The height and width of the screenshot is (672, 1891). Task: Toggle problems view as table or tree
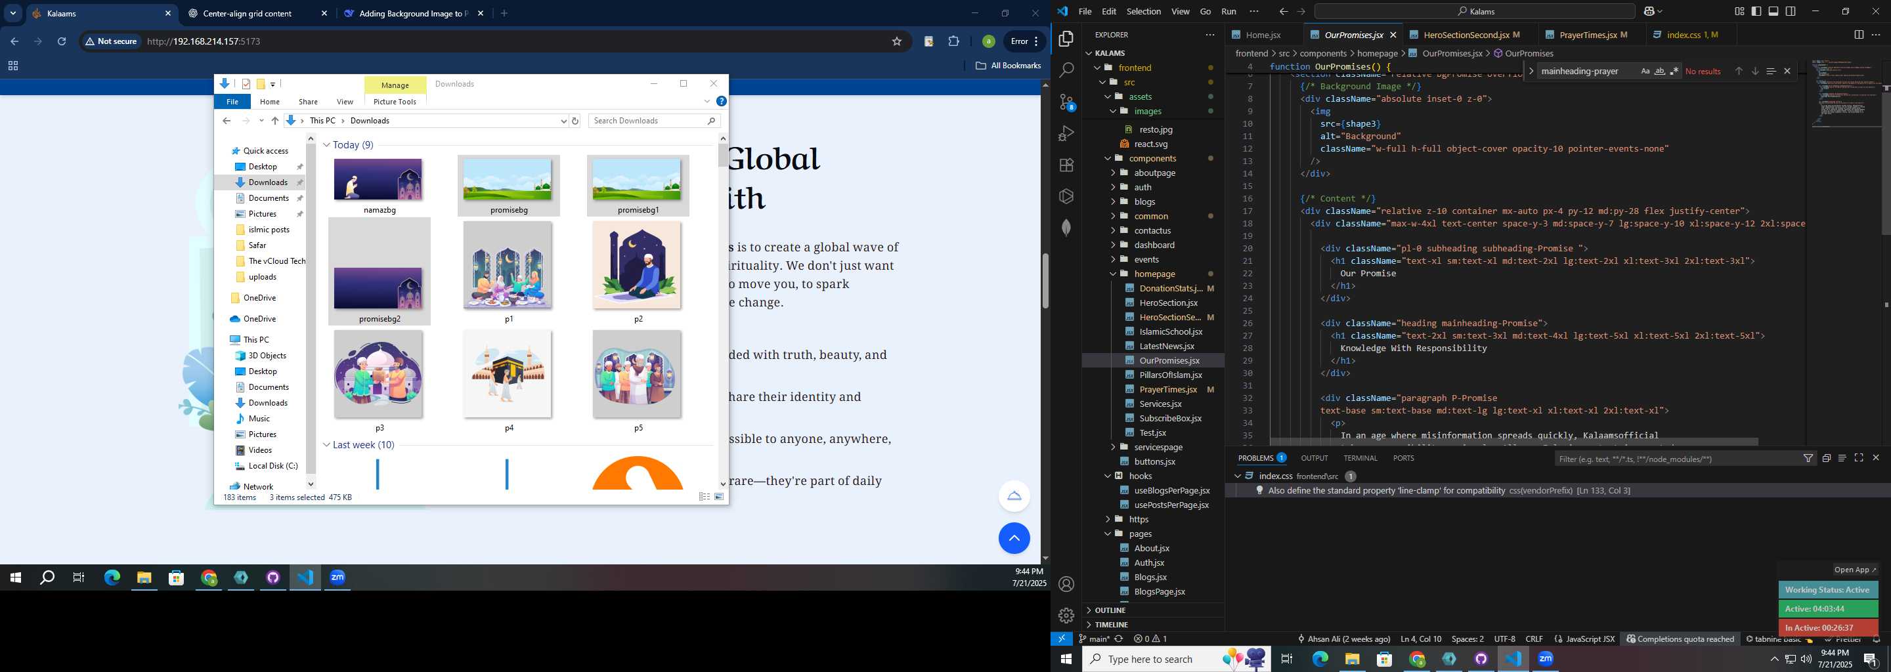[1842, 458]
